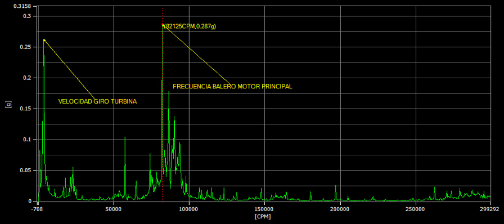Click the cursor readout (82125CPM,0.287g)
504x224 pixels.
(190, 26)
